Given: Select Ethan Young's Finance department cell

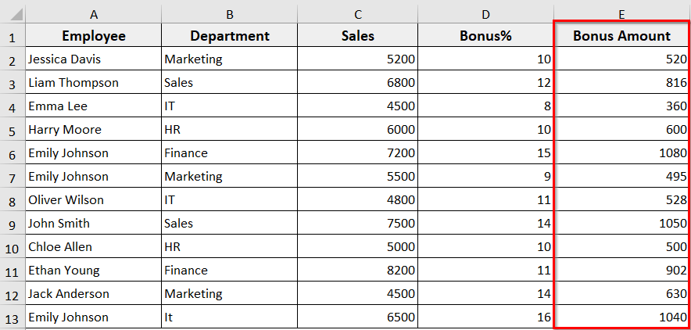Looking at the screenshot, I should tap(229, 271).
